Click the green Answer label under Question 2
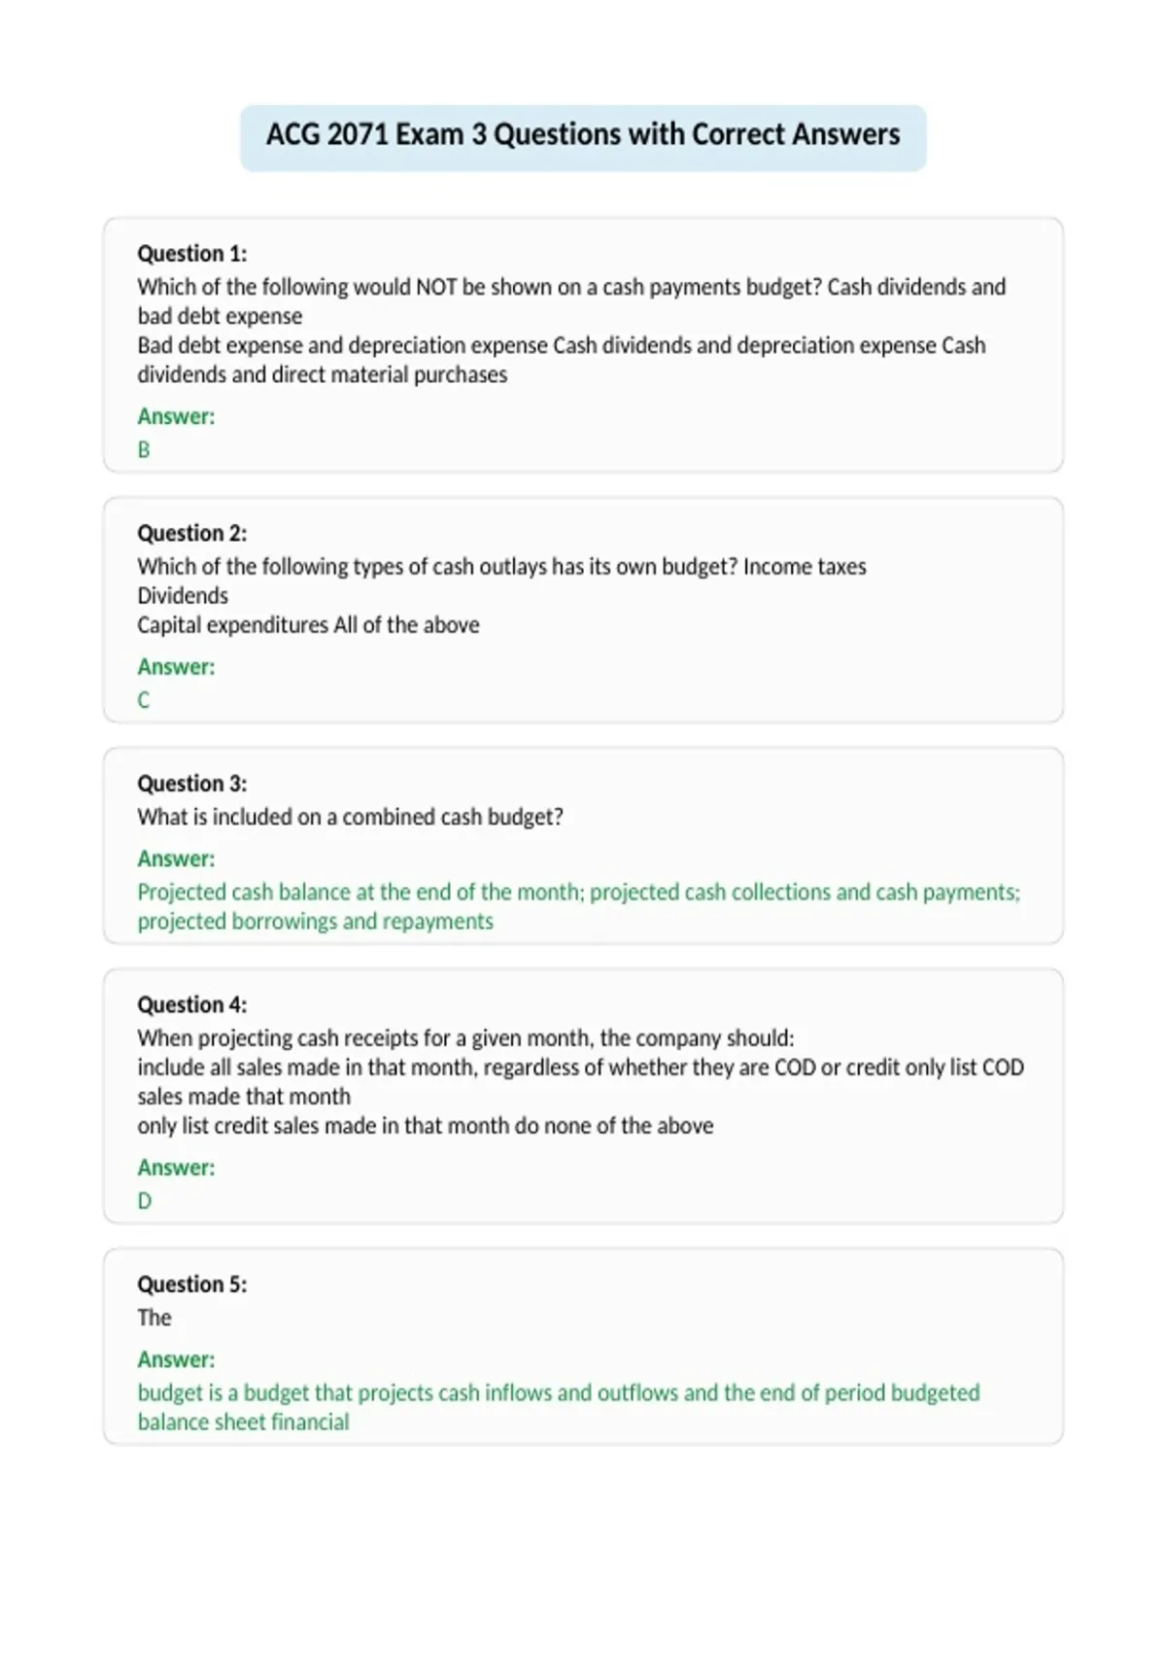1166x1653 pixels. coord(176,667)
